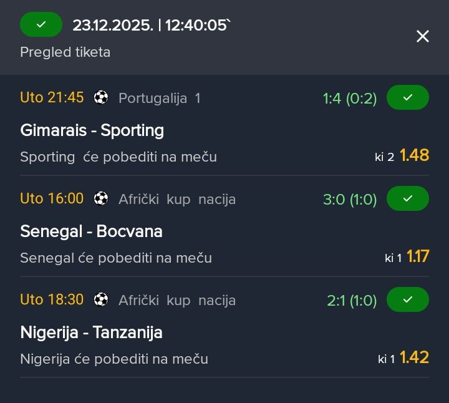This screenshot has width=449, height=403.
Task: Click soccer ball icon on Senegal match row
Action: coord(101,199)
